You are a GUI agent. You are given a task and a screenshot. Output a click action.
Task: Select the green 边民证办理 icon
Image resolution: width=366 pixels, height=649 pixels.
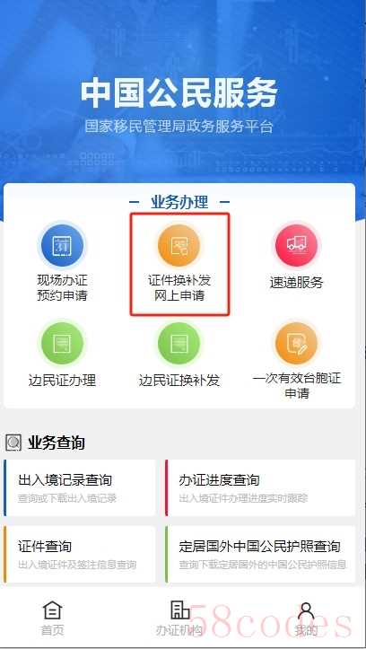tap(62, 344)
